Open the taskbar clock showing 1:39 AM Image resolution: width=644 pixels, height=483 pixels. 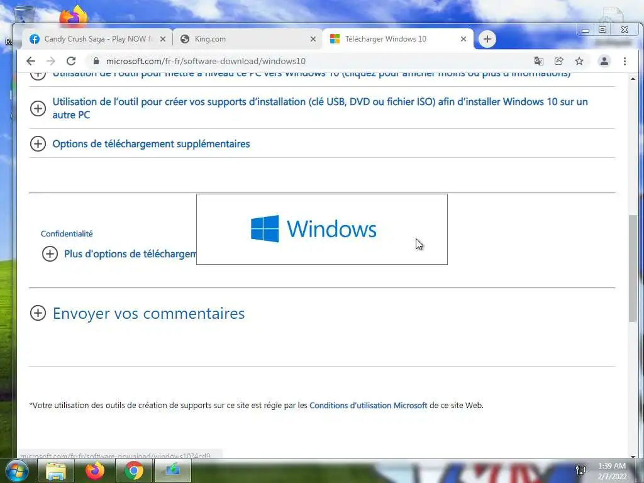(x=612, y=471)
